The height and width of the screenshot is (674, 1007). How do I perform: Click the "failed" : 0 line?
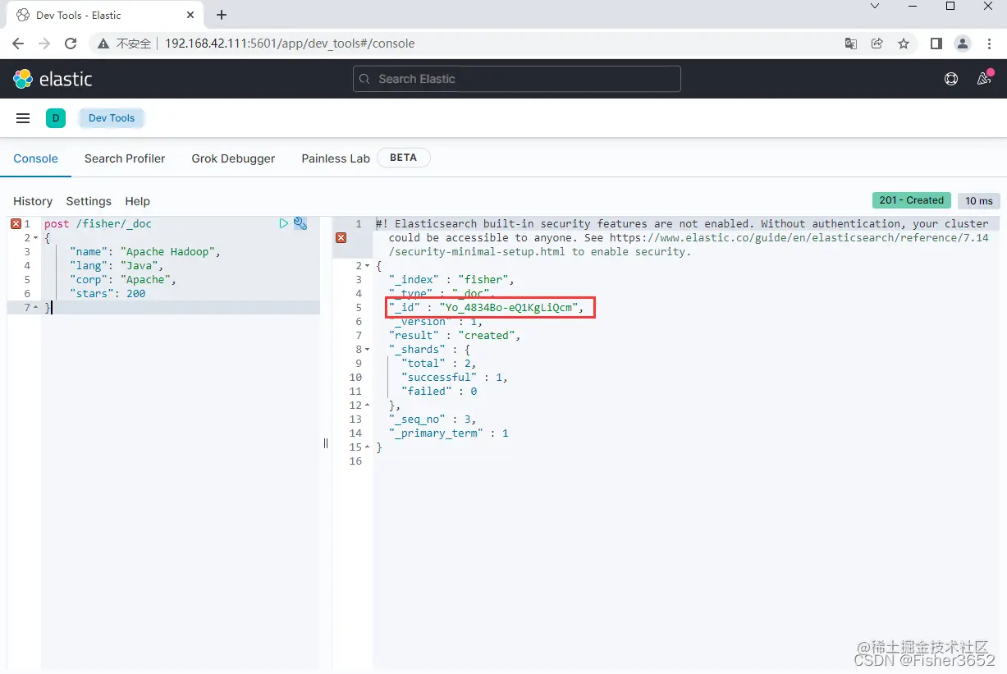point(439,392)
